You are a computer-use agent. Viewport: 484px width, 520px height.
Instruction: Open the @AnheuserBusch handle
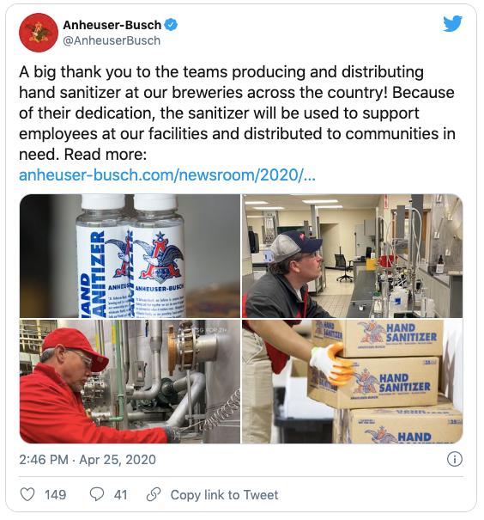click(x=112, y=40)
